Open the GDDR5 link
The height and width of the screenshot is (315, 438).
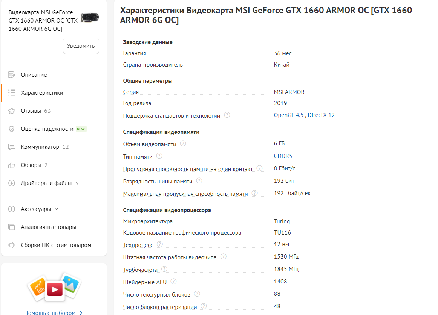click(x=283, y=156)
